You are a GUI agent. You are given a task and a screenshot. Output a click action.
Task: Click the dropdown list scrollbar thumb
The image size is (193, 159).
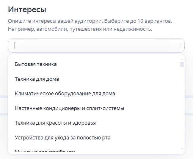182,64
